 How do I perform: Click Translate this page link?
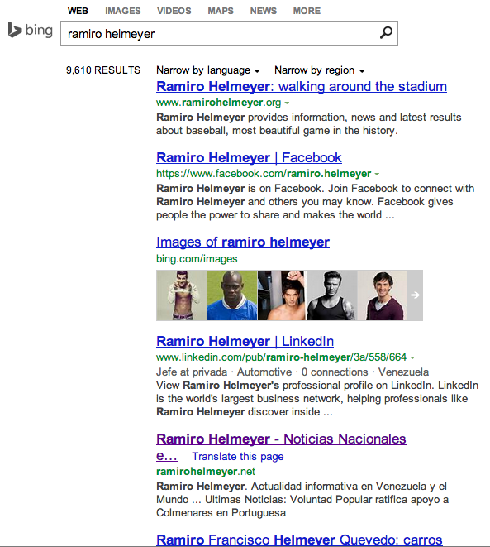click(x=238, y=456)
